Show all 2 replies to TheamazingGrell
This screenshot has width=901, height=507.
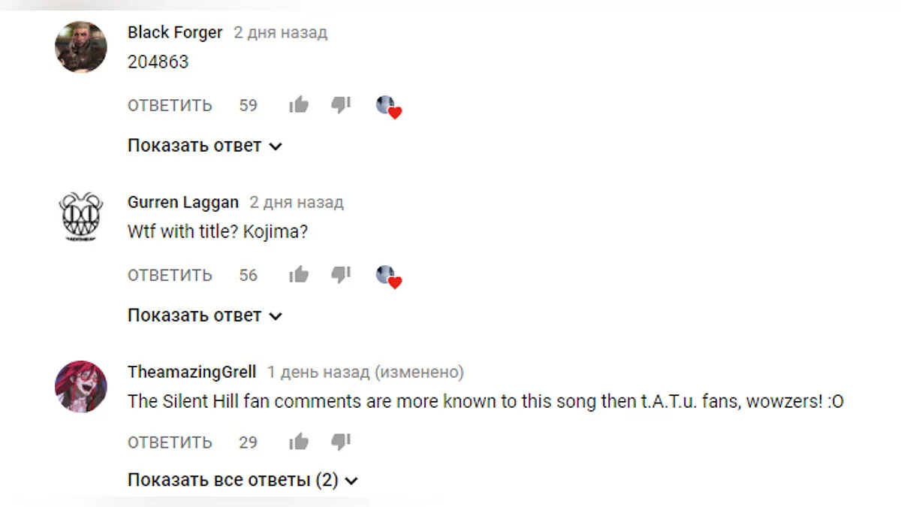[243, 480]
